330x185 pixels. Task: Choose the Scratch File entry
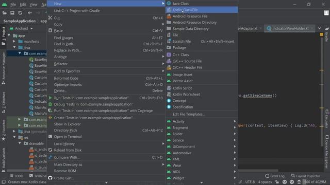[202, 41]
